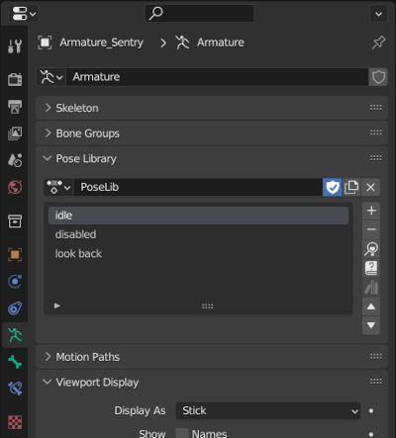The width and height of the screenshot is (396, 438).
Task: Open the Display As Stick dropdown
Action: (x=268, y=410)
